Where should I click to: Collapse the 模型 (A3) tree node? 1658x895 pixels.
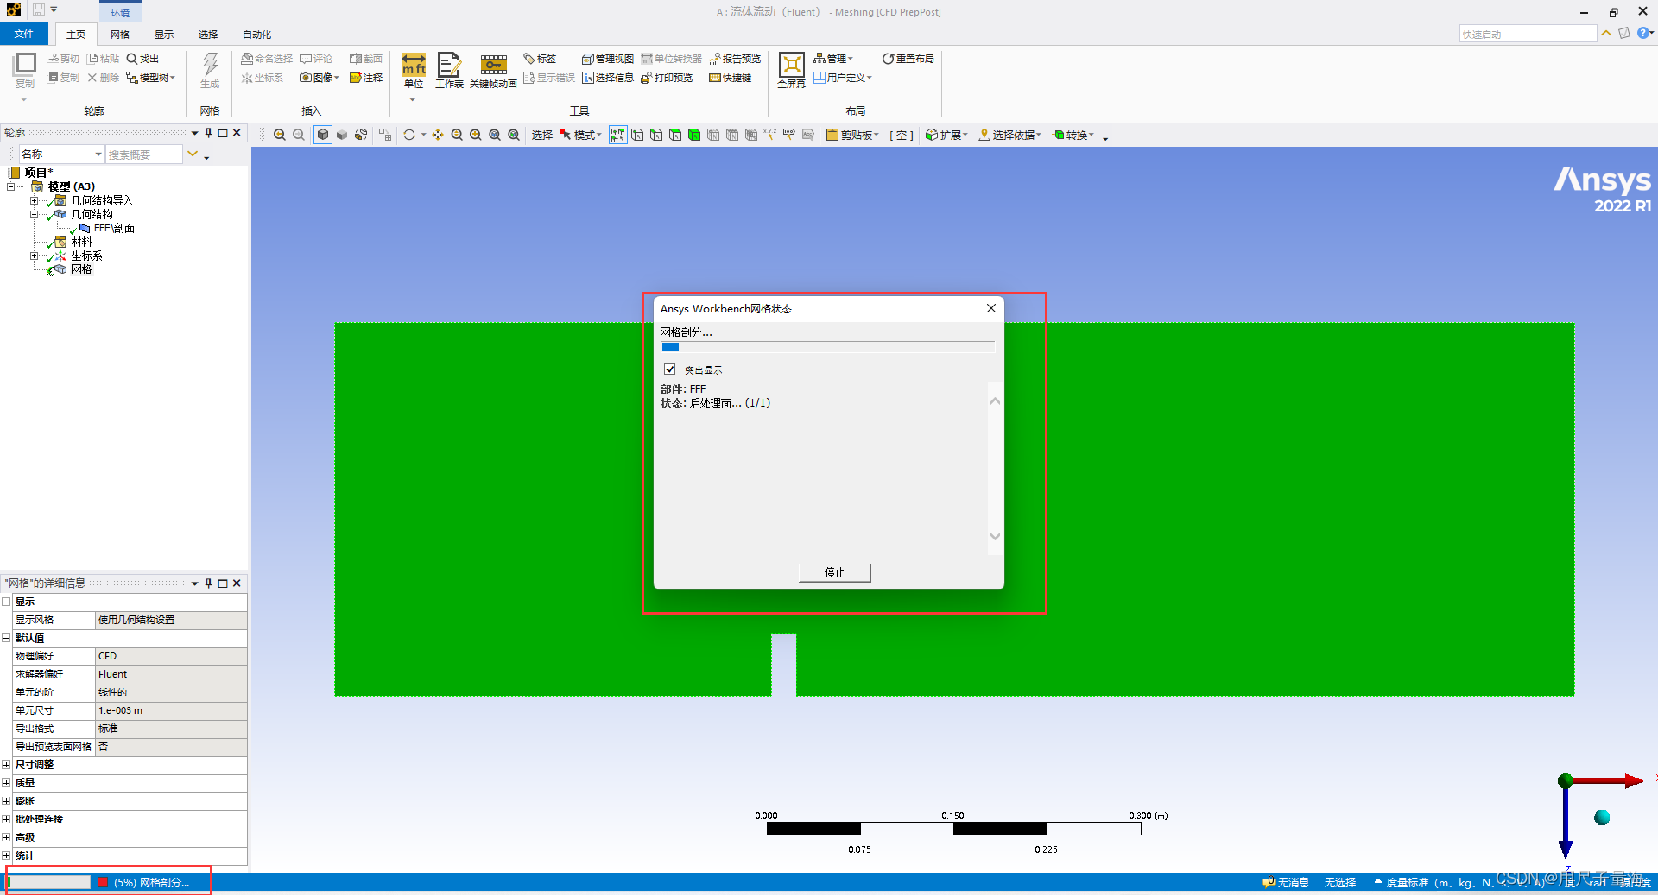(x=10, y=186)
